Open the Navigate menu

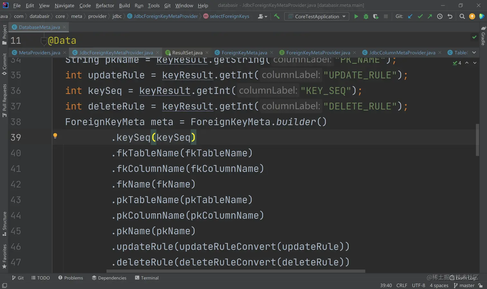[64, 5]
